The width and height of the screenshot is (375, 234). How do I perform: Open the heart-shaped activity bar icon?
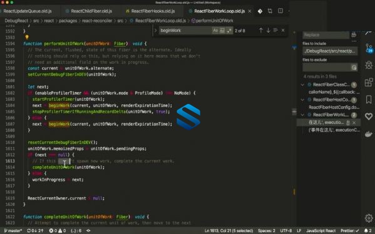[x=369, y=116]
